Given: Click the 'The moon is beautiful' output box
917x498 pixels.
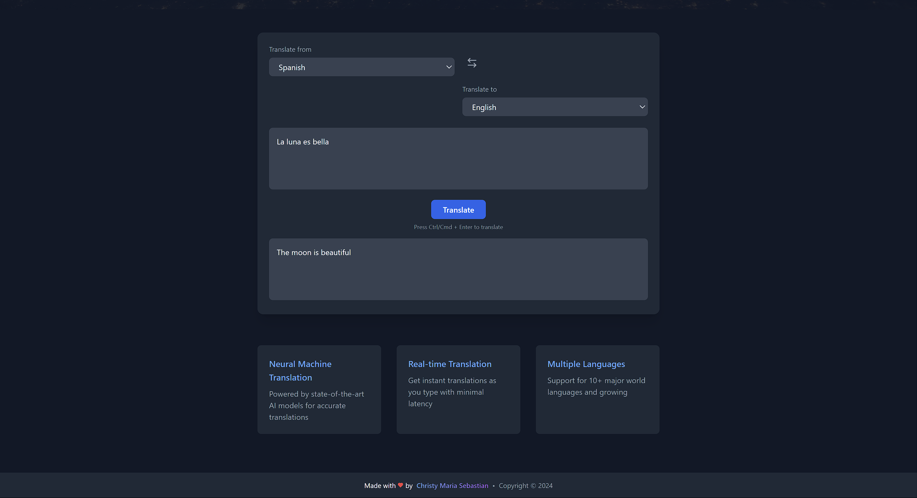Looking at the screenshot, I should [458, 269].
